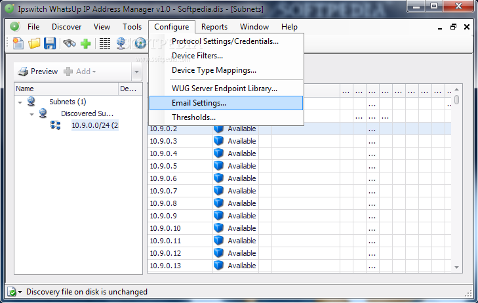Image resolution: width=478 pixels, height=303 pixels.
Task: Open the View menu
Action: tap(102, 27)
